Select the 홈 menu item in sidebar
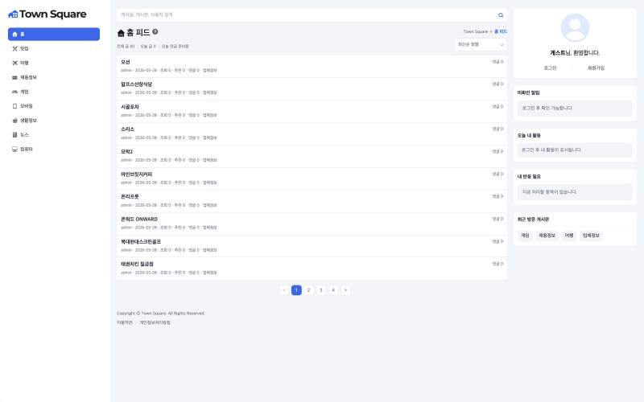644x402 pixels. [x=54, y=34]
